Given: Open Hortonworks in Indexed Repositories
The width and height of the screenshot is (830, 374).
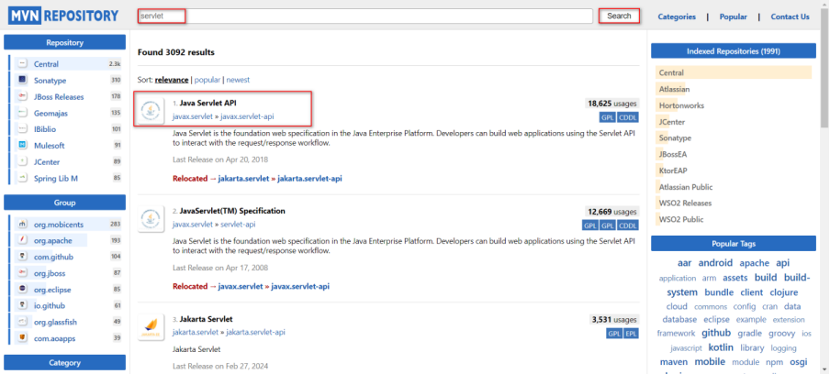Looking at the screenshot, I should (681, 105).
